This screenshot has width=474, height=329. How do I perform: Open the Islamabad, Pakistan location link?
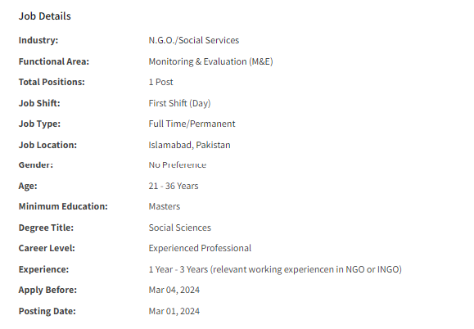(x=190, y=145)
